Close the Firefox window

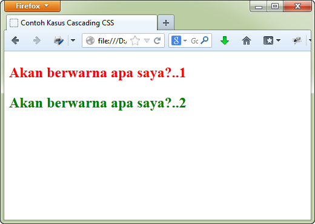297,6
